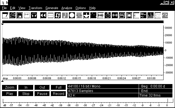Click the grayed dotted box icon beside Save
The height and width of the screenshot is (108, 175).
coord(27,15)
